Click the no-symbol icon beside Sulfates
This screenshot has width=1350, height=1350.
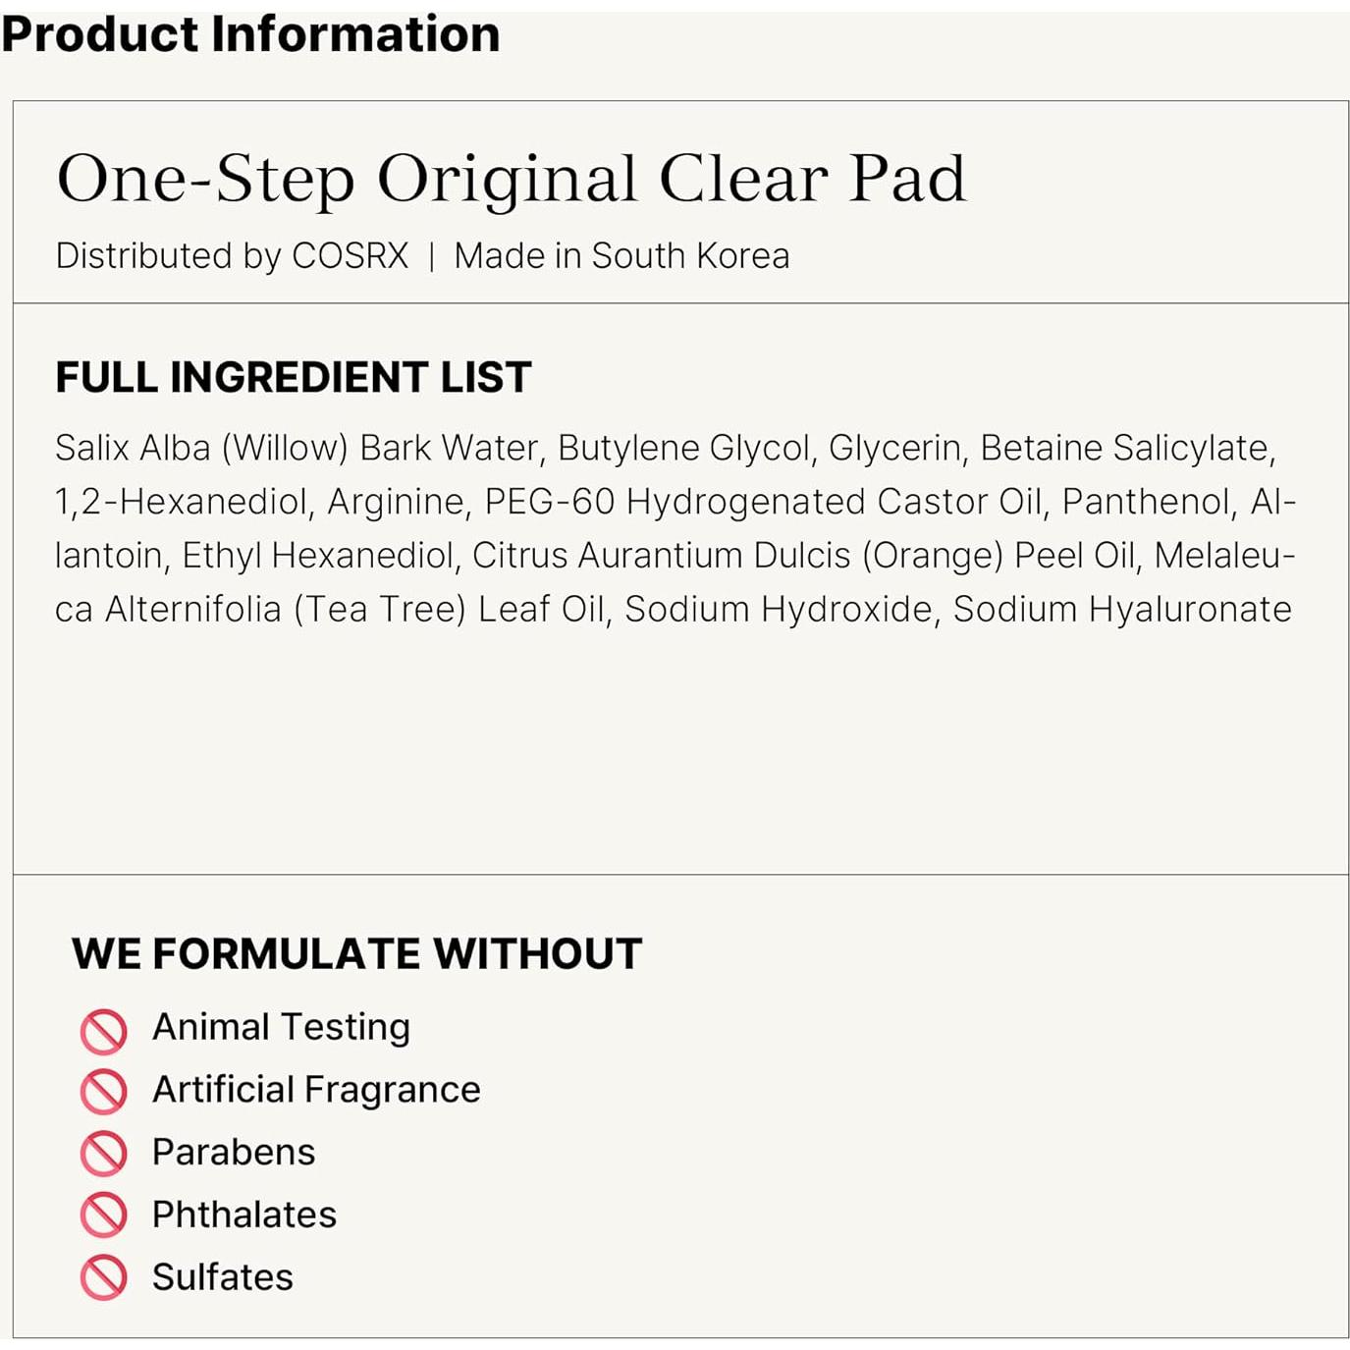coord(103,1277)
